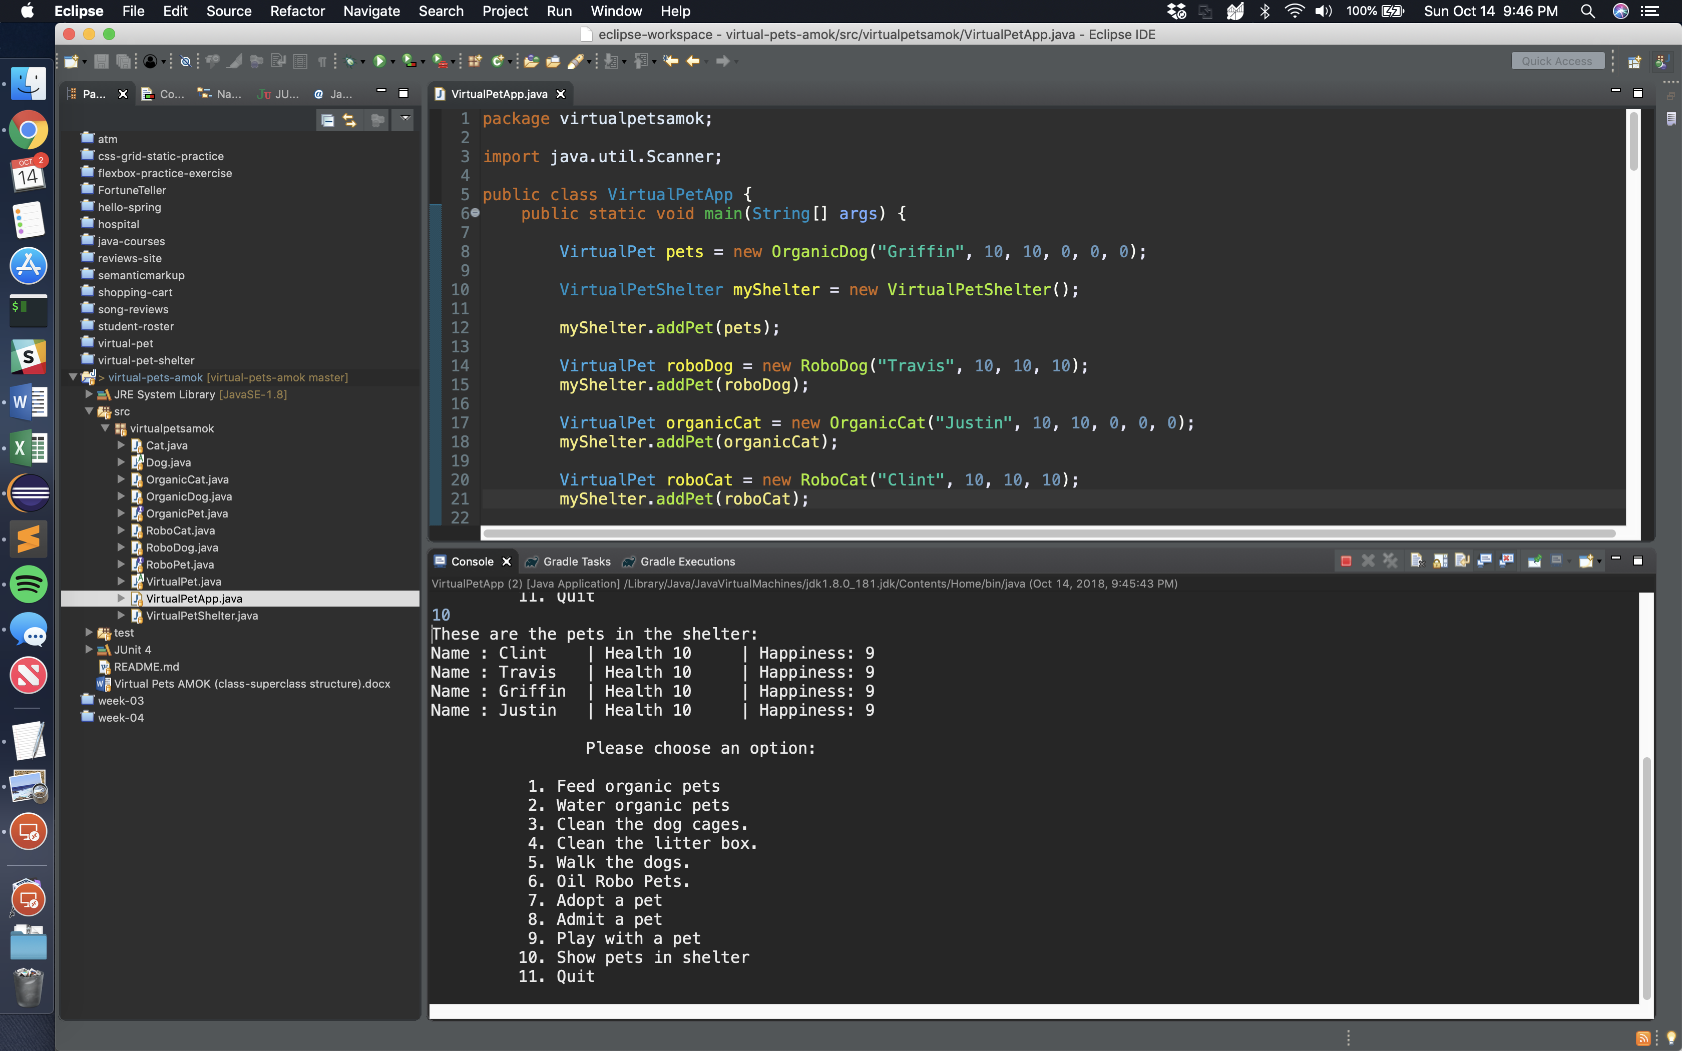Toggle Pin Console
The height and width of the screenshot is (1051, 1682).
click(1535, 561)
